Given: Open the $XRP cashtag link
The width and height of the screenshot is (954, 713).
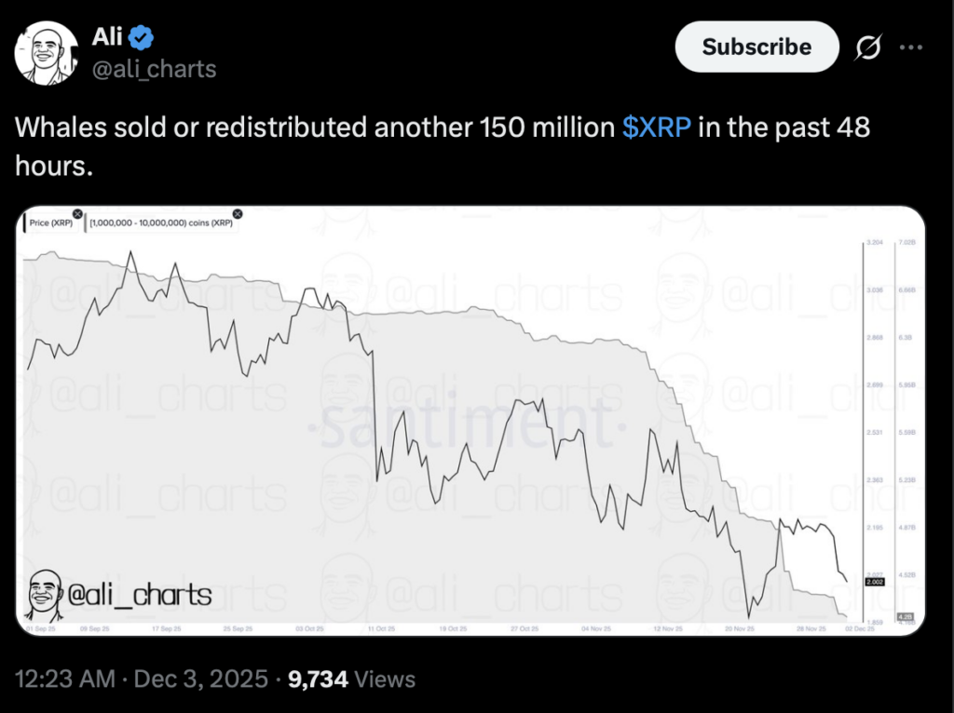Looking at the screenshot, I should click(657, 128).
